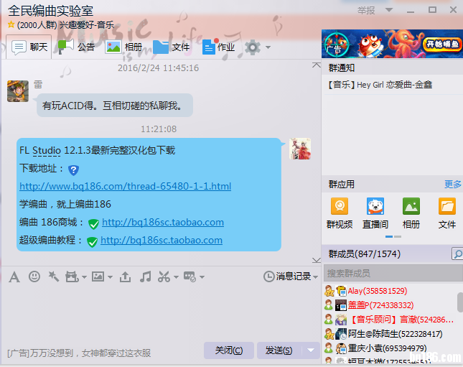The width and height of the screenshot is (463, 367).
Task: Click the message input area
Action: (x=161, y=313)
